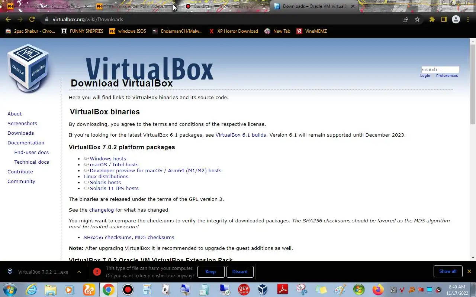Launch Paint from the taskbar

tap(340, 290)
